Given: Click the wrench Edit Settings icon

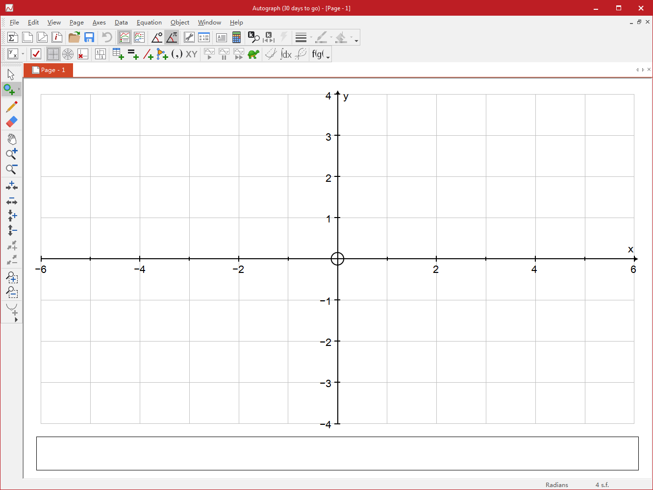Looking at the screenshot, I should [189, 37].
